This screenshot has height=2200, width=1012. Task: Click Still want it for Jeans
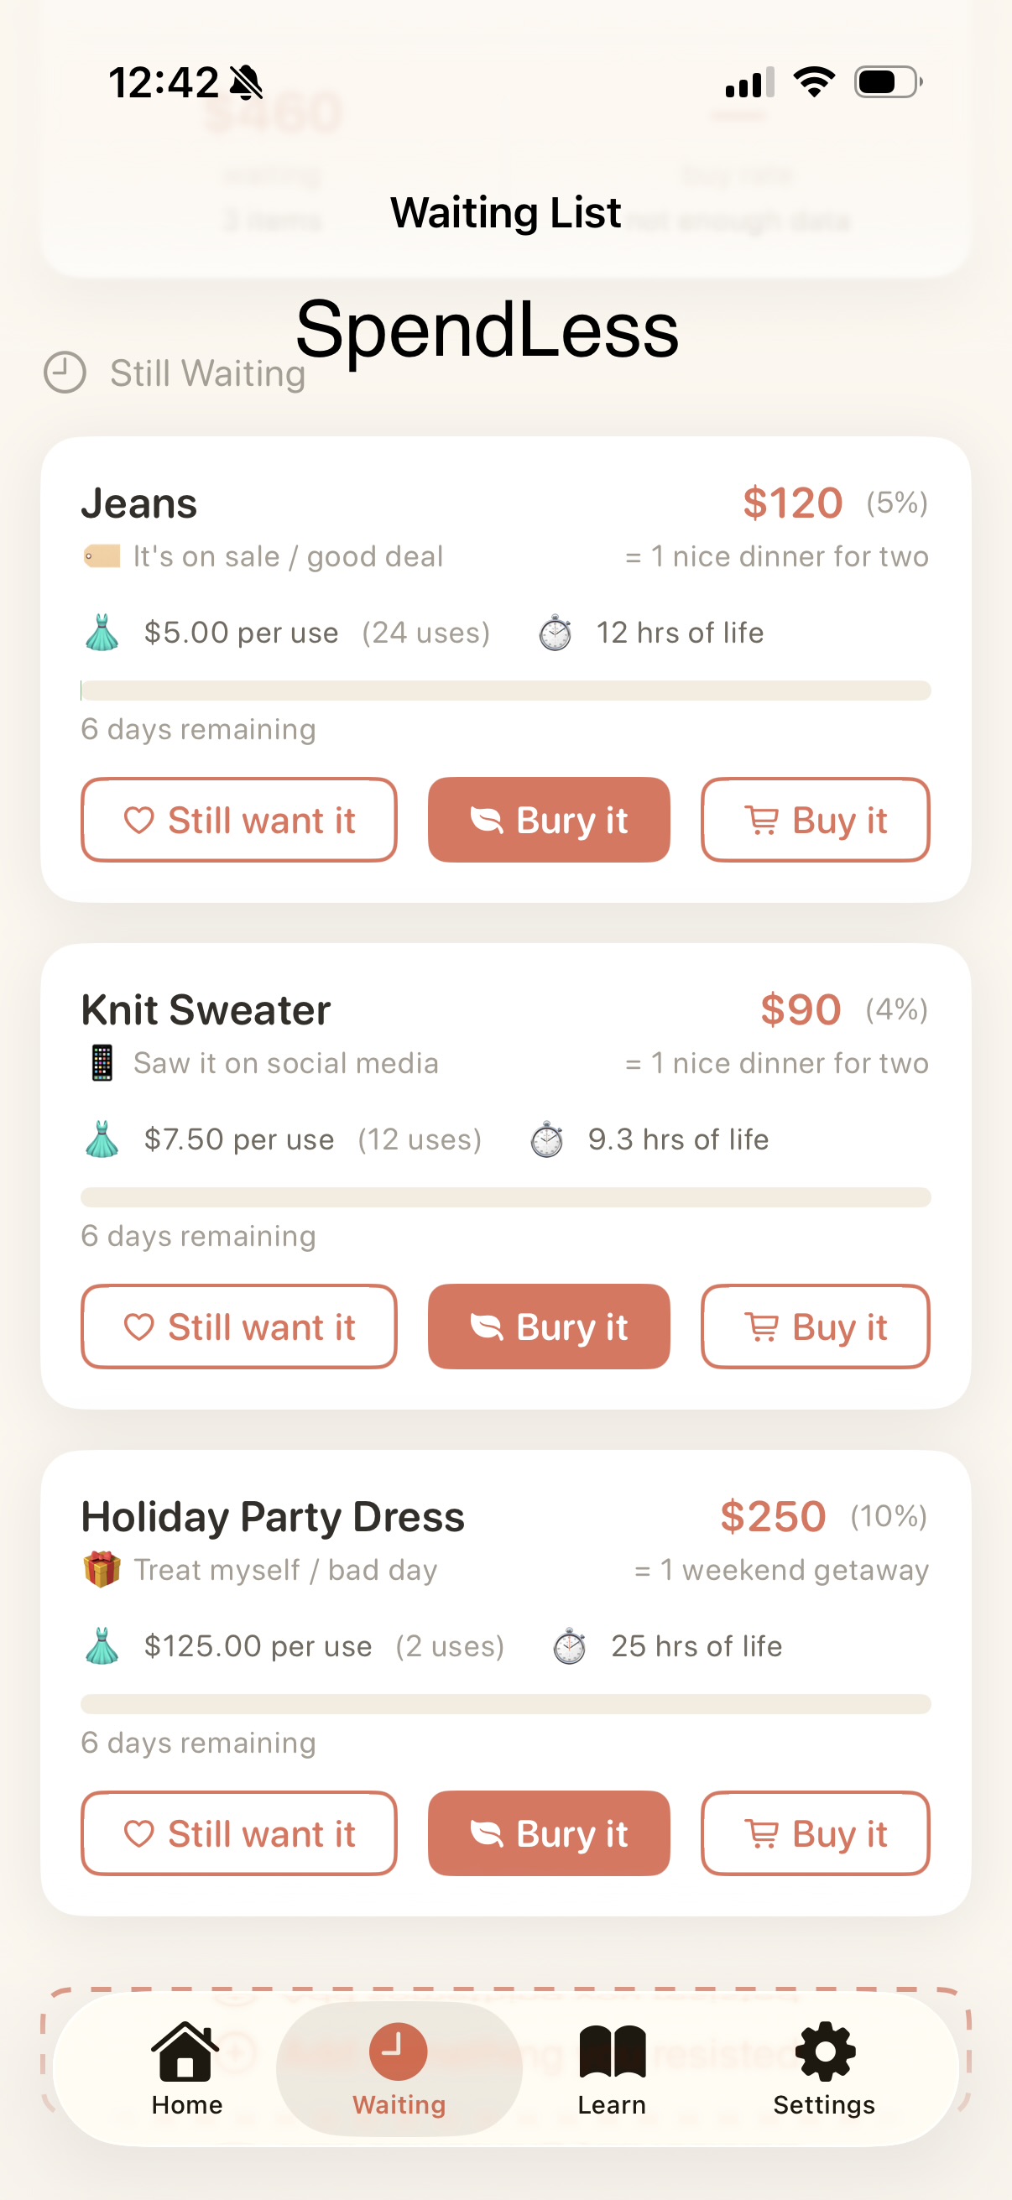pyautogui.click(x=239, y=820)
